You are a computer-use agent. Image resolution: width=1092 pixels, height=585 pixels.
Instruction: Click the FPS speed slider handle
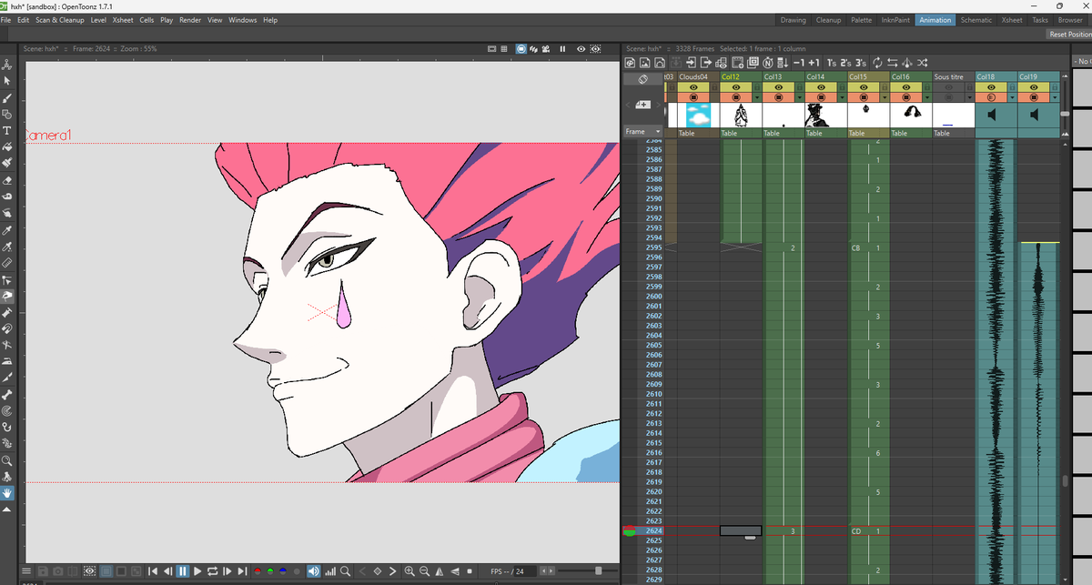[598, 570]
